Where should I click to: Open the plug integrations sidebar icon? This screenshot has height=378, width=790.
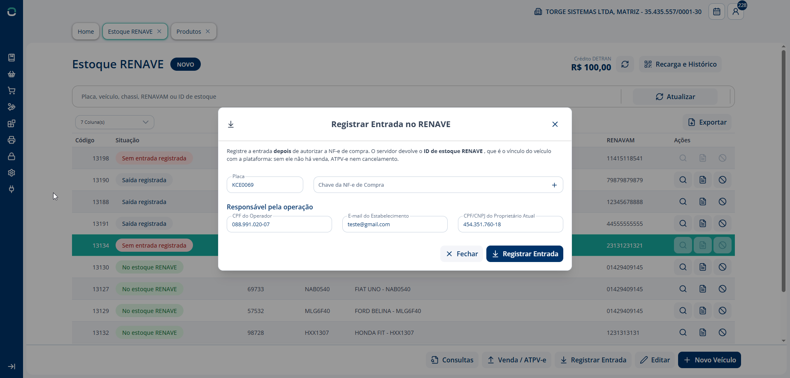(x=12, y=189)
